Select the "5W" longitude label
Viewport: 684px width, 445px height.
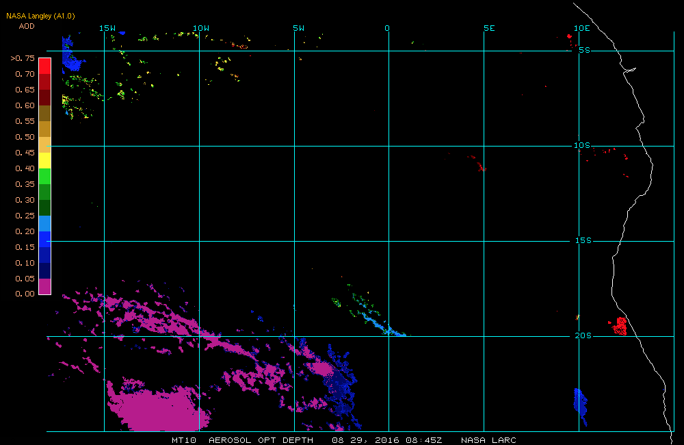coord(299,28)
